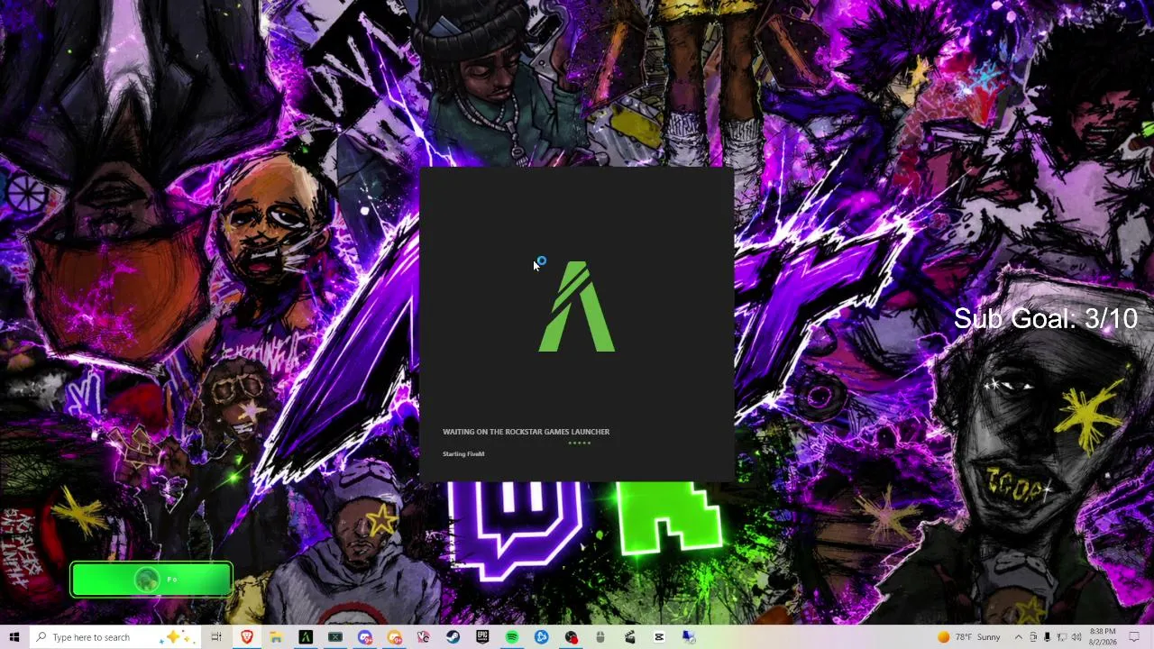This screenshot has height=649, width=1154.
Task: Open the volume control speaker icon
Action: [1076, 637]
